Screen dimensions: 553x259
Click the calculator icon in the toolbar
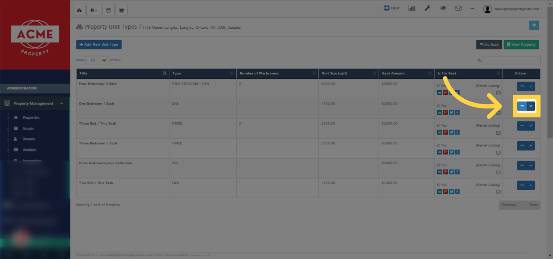click(122, 10)
